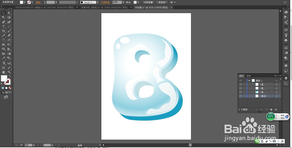
Task: Open 样式 style dropdown
Action: (138, 2)
